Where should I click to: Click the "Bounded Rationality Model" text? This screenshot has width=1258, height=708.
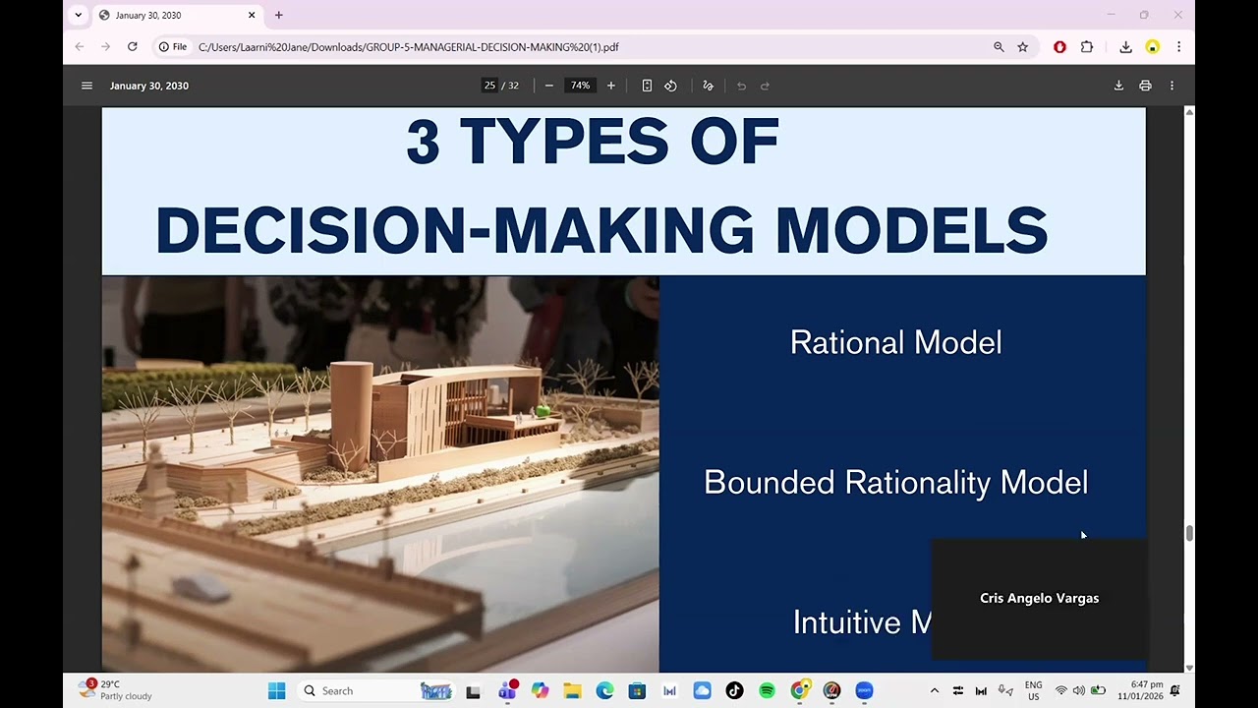point(895,482)
